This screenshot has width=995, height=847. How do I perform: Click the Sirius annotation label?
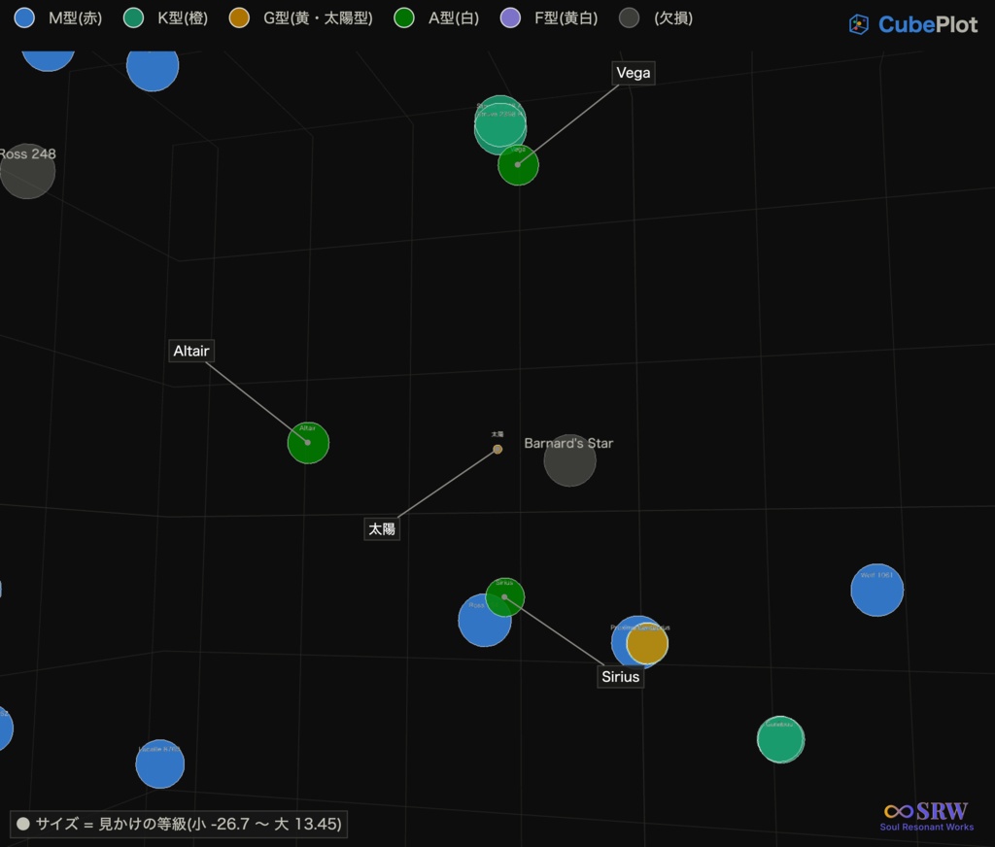tap(621, 677)
